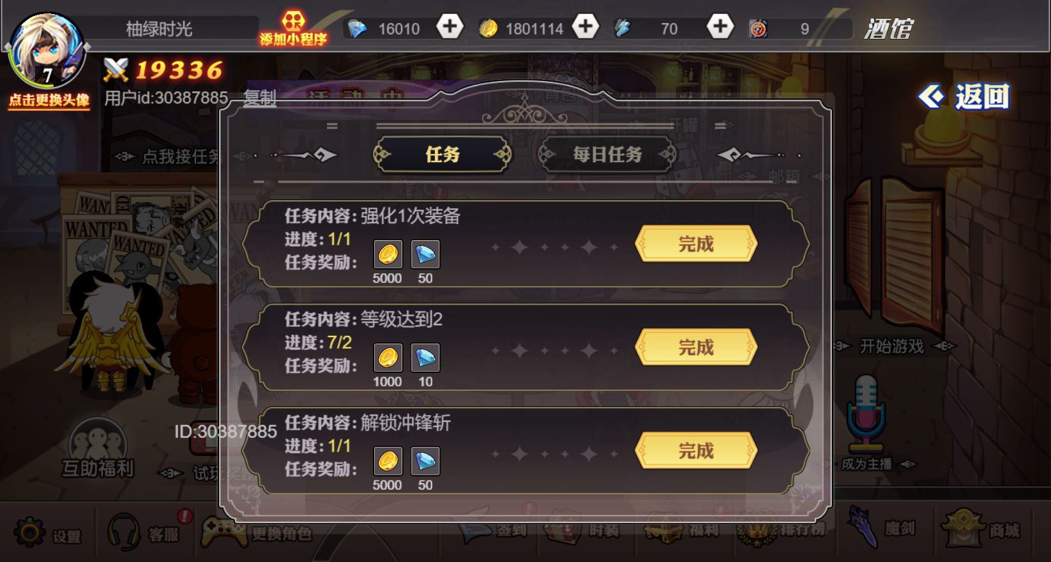1051x562 pixels.
Task: Select the 任务 tab
Action: (442, 155)
